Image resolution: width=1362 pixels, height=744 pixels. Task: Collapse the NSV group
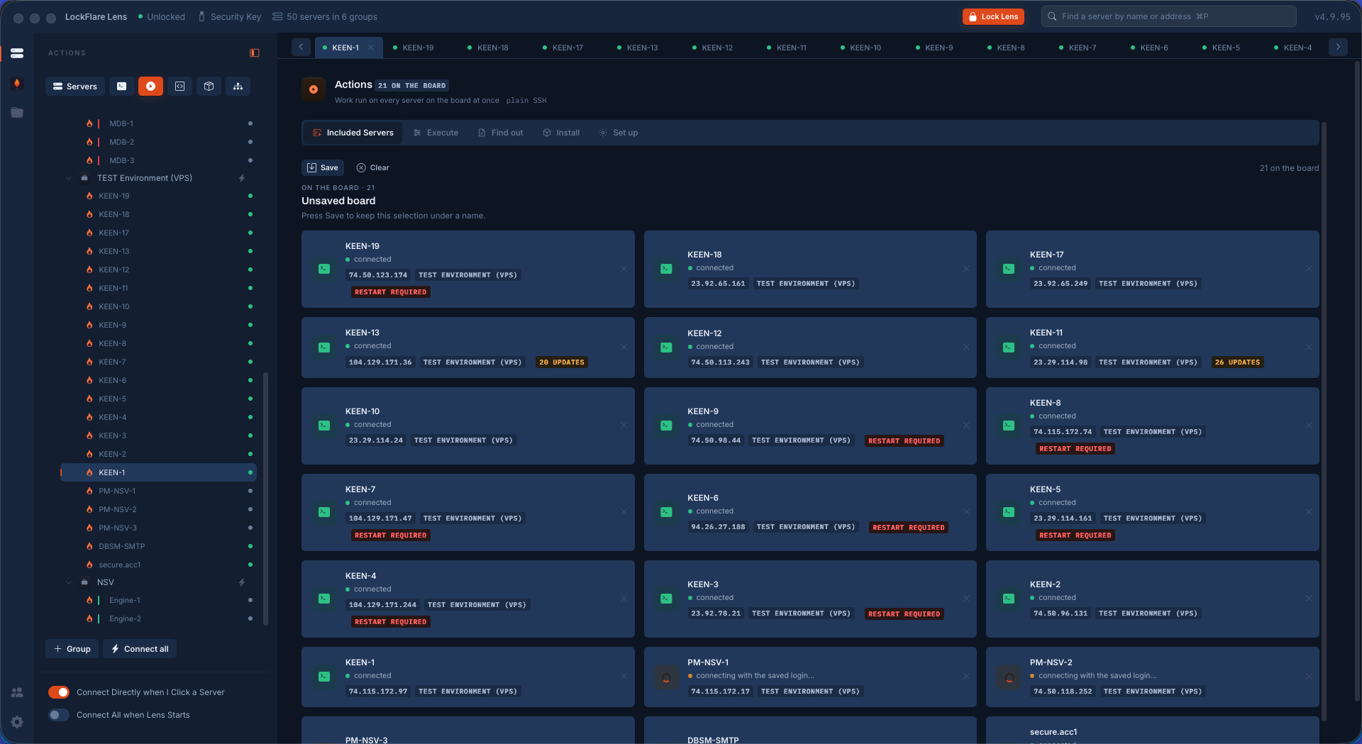(x=69, y=582)
